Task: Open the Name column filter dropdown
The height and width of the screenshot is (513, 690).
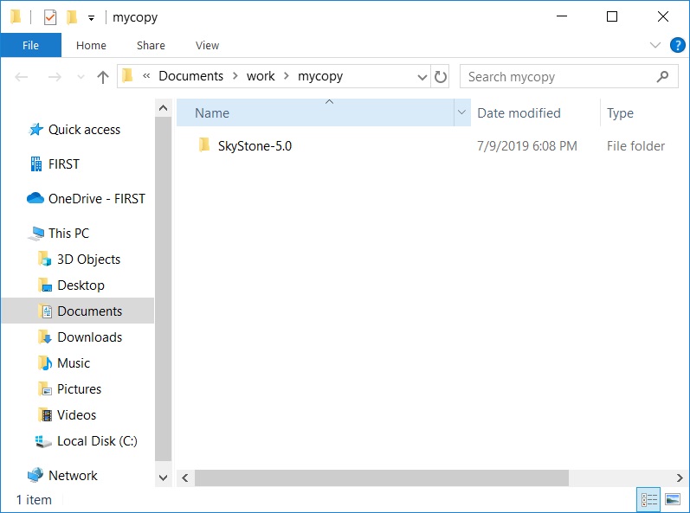Action: click(x=461, y=113)
